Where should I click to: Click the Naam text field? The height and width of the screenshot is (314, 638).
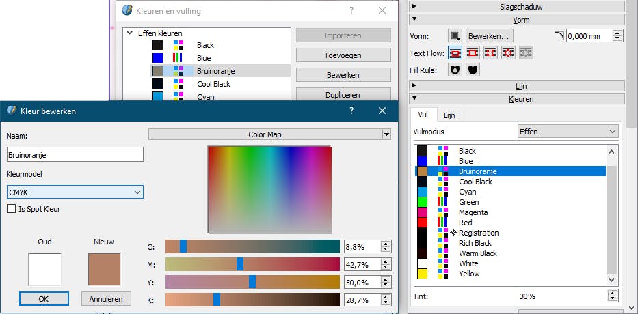tap(75, 154)
